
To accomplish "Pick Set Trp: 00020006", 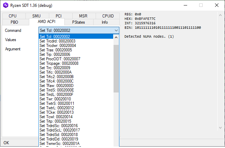I will pyautogui.click(x=76, y=54).
